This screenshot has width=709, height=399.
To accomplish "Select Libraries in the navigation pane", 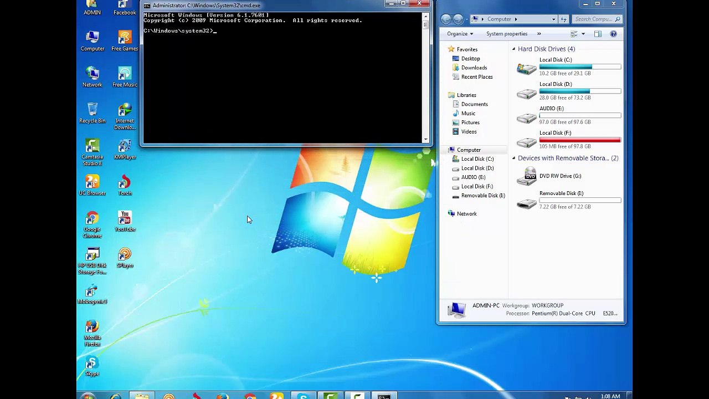I will coord(466,95).
